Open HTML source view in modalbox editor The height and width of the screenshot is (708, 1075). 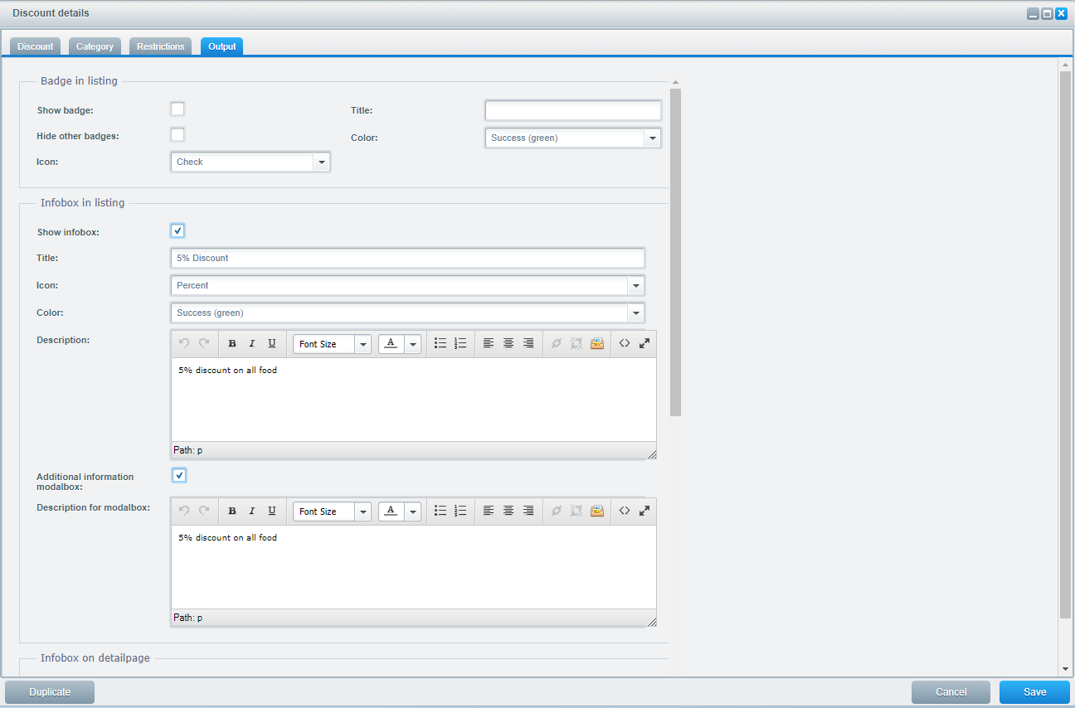[625, 512]
